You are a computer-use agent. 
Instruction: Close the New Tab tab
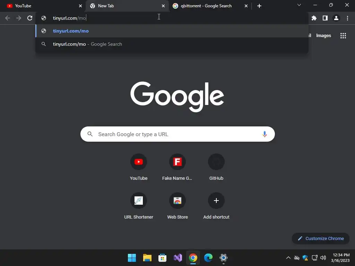coord(163,6)
